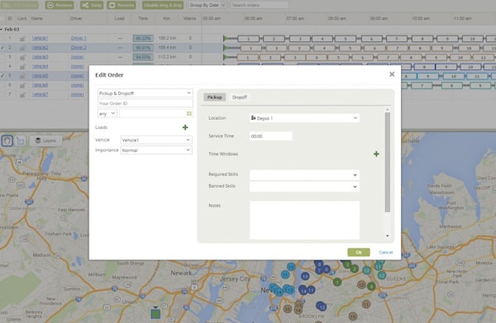Image resolution: width=496 pixels, height=323 pixels.
Task: Switch to the Dropoff tab
Action: point(240,97)
